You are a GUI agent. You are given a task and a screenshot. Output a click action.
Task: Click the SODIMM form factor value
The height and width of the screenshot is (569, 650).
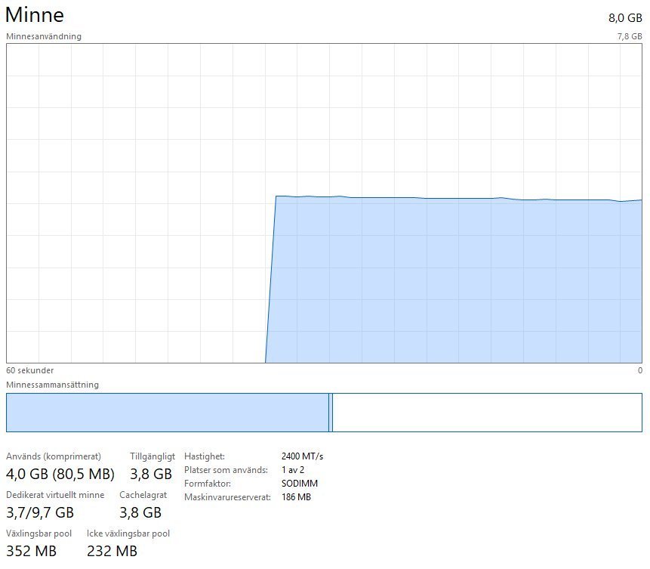[299, 484]
